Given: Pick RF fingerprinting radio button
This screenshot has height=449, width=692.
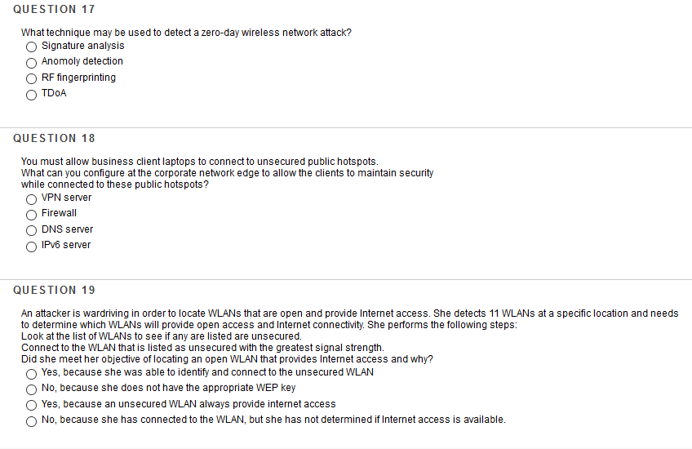Looking at the screenshot, I should [31, 78].
